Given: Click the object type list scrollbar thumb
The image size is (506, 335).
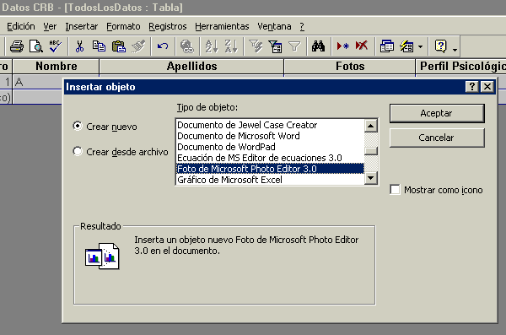Looking at the screenshot, I should (371, 151).
